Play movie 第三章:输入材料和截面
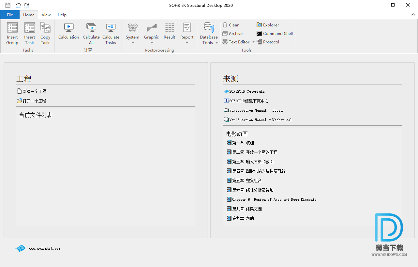The height and width of the screenshot is (267, 418). click(250, 162)
